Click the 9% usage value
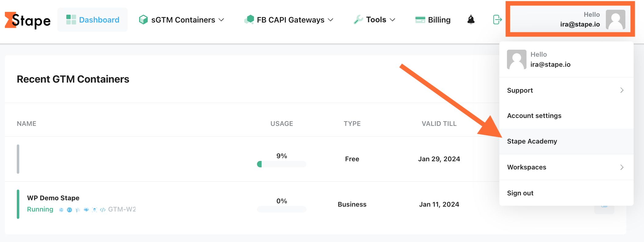644x242 pixels. tap(282, 156)
